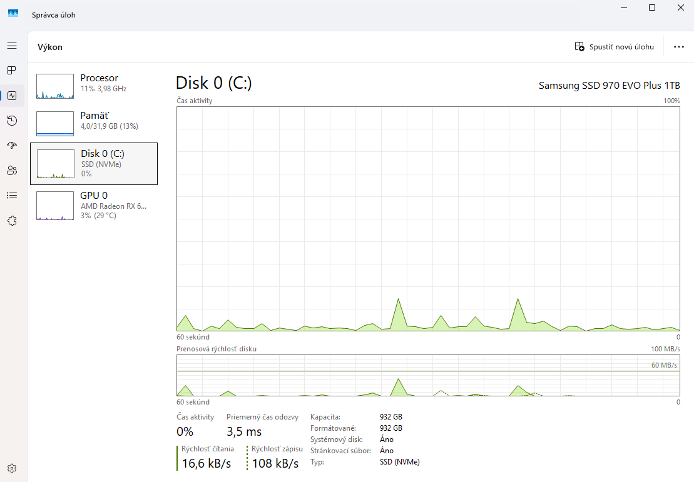This screenshot has height=482, width=694.
Task: Click the Typ SSD (NVMe) value
Action: tap(400, 462)
